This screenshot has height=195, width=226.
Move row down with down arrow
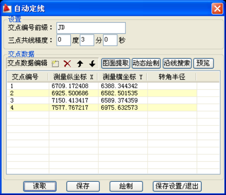pos(92,64)
